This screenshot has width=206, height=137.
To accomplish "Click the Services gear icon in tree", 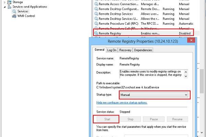I will [14, 11].
